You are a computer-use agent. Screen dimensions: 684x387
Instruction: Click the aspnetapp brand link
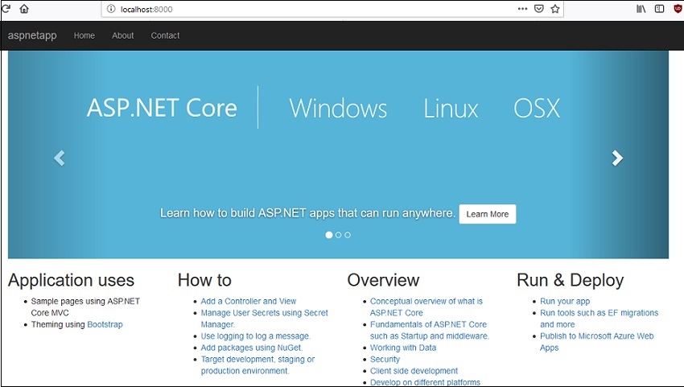click(32, 35)
